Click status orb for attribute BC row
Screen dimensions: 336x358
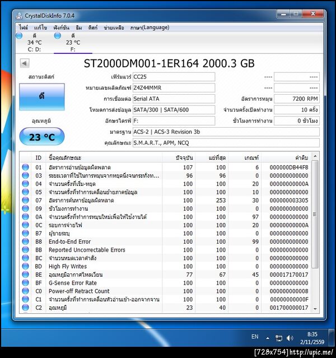[26, 258]
